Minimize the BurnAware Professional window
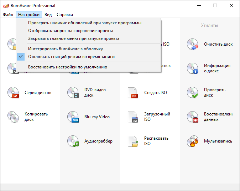Screen dimensions: 240x191 [199, 5]
